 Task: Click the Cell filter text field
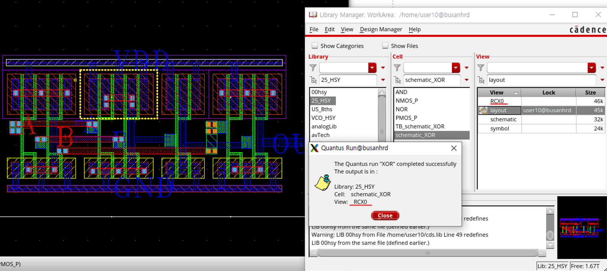427,68
